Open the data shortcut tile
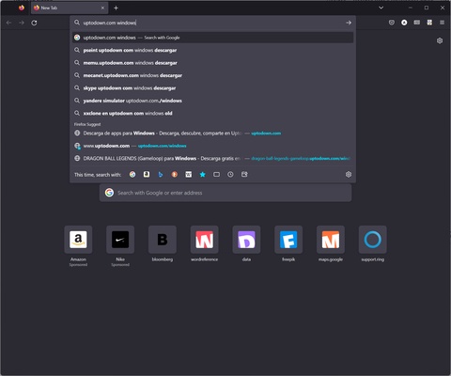Image resolution: width=451 pixels, height=376 pixels. pyautogui.click(x=246, y=240)
